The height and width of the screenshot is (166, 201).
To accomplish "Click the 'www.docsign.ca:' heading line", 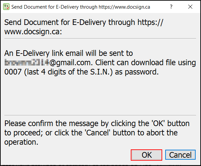I will click(33, 32).
